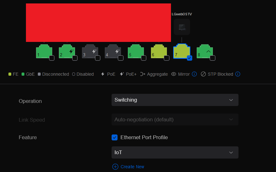
Task: Select green GbE port 5 icon
Action: click(135, 51)
